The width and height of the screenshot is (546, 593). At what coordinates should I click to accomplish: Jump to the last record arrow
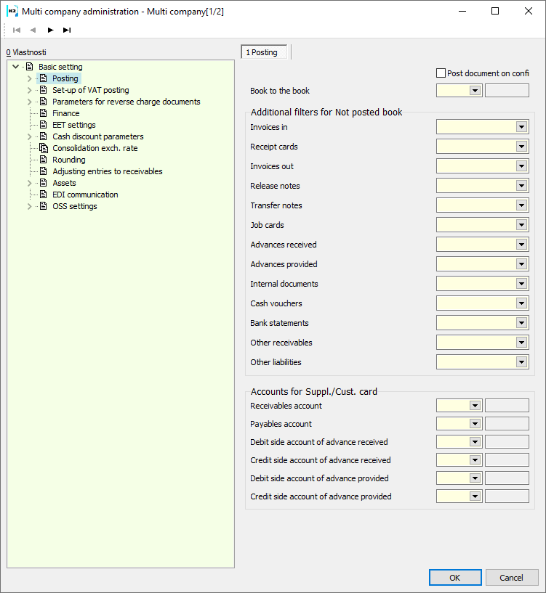(67, 30)
